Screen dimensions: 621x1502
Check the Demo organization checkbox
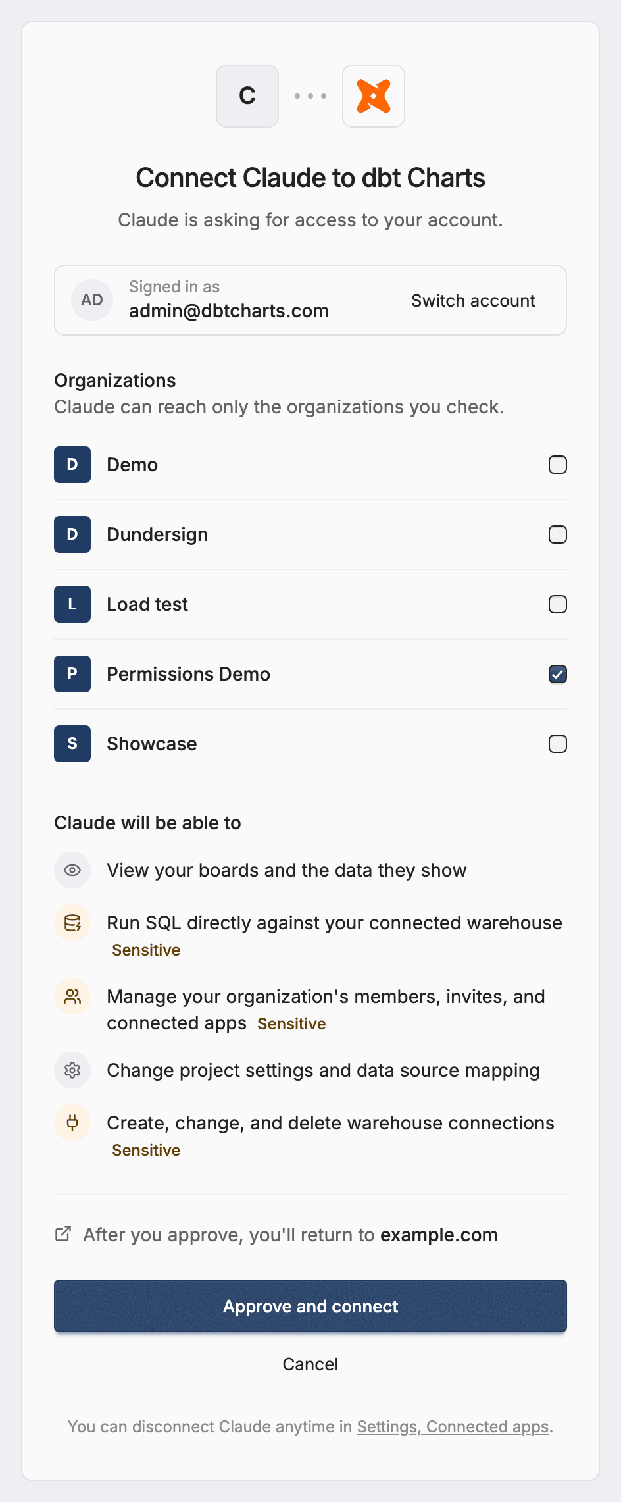pyautogui.click(x=558, y=465)
